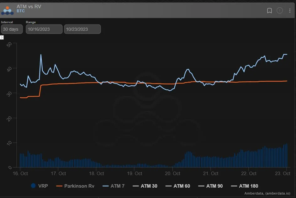Show the ATM 90 series
The height and width of the screenshot is (198, 296).
pyautogui.click(x=210, y=186)
